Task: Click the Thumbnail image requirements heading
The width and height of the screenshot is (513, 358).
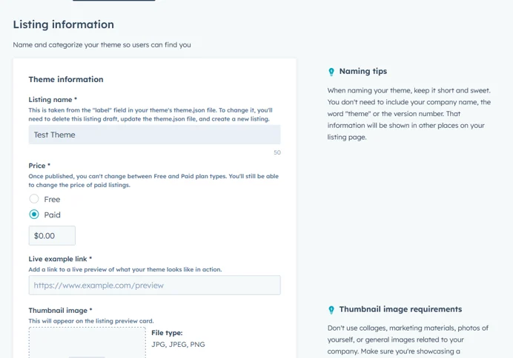Action: (x=400, y=309)
